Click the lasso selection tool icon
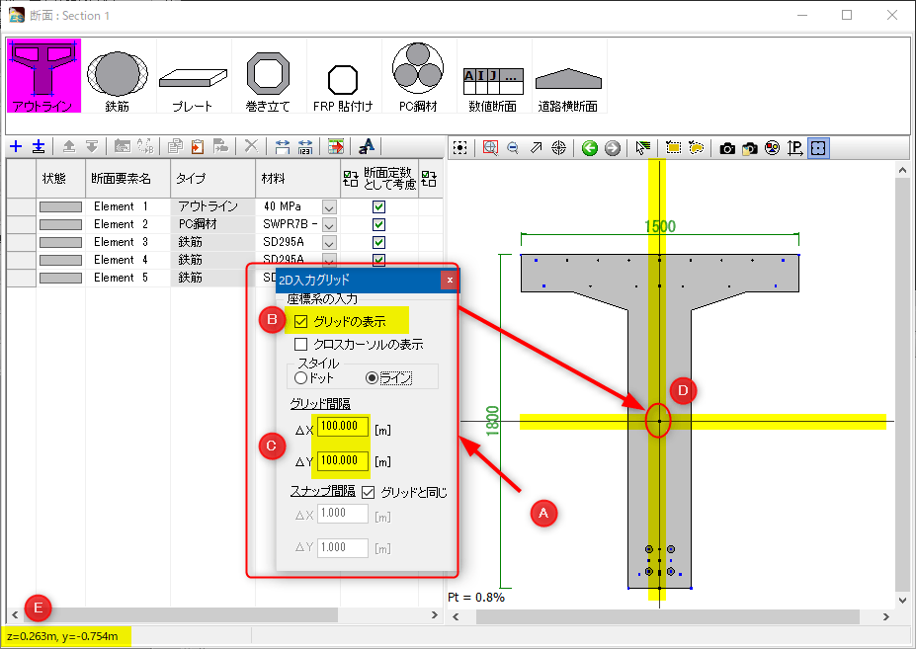916x649 pixels. point(697,148)
